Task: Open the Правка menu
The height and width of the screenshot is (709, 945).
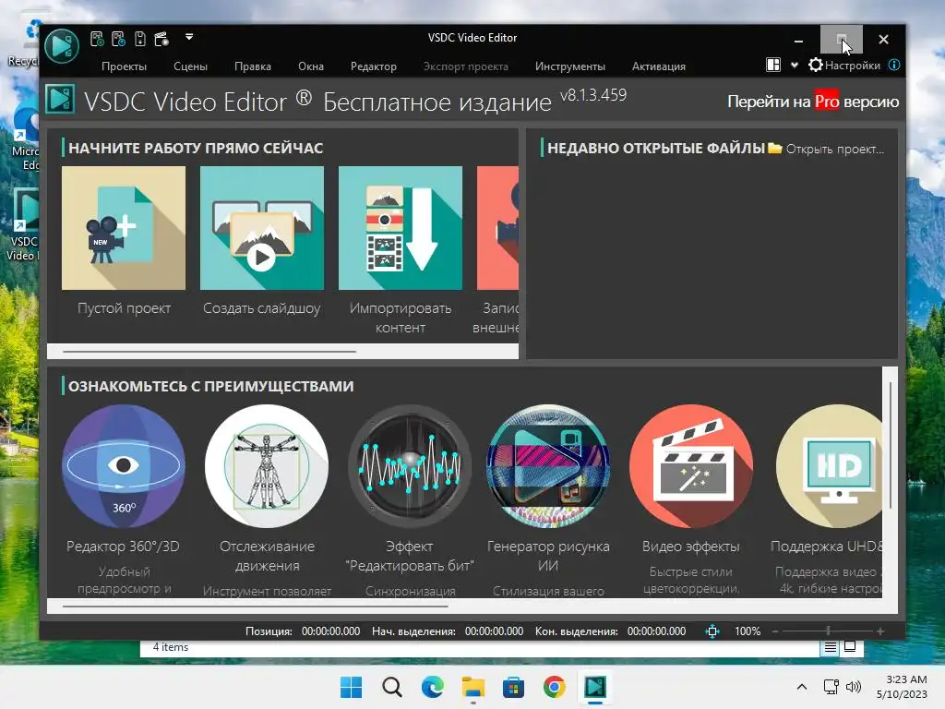Action: point(253,66)
